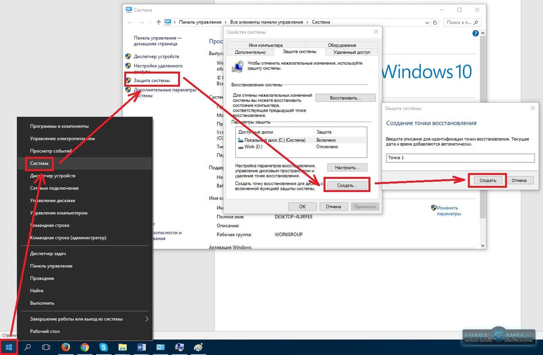Open the Paint taskbar icon

(x=198, y=347)
